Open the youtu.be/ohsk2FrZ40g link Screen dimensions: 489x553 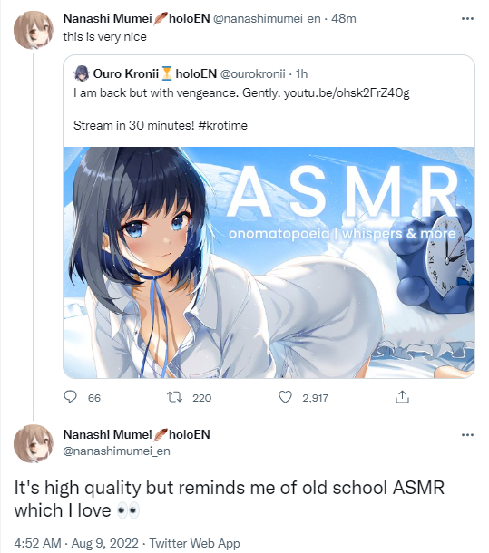click(x=347, y=93)
